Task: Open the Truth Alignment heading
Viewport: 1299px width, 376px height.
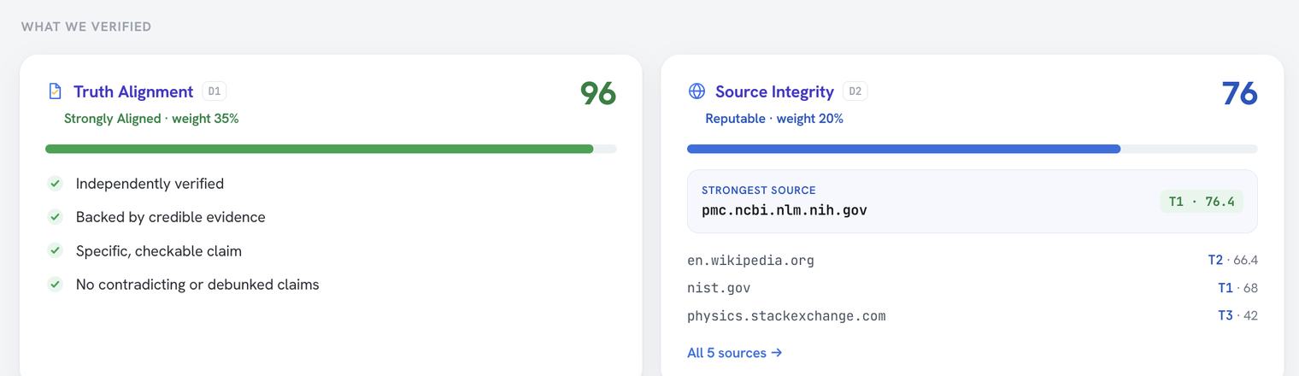Action: tap(133, 91)
